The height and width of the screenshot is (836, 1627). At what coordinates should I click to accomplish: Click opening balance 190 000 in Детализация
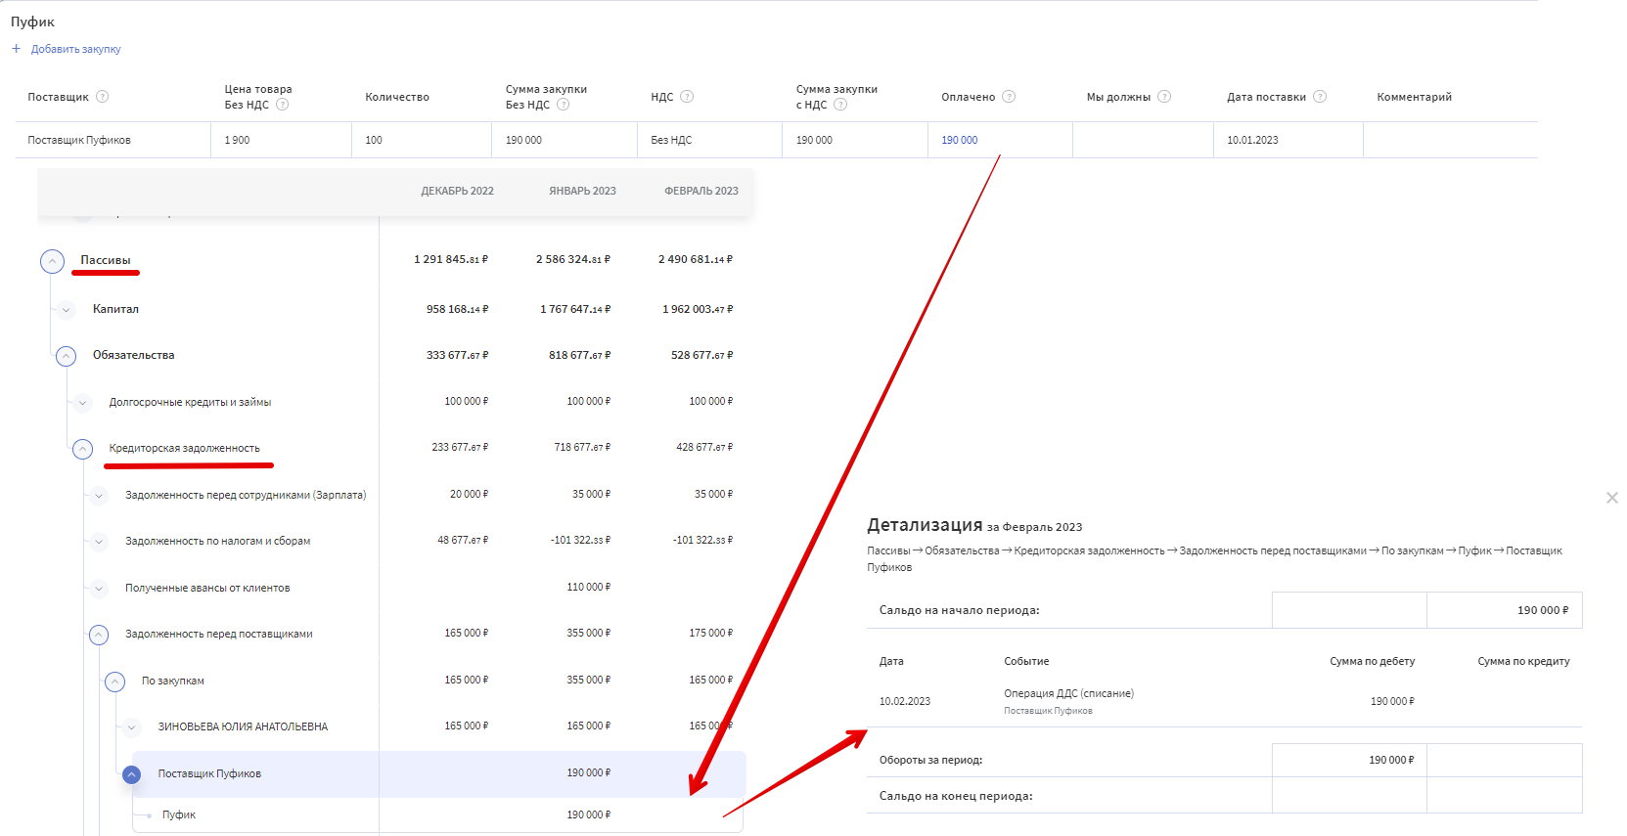1543,610
